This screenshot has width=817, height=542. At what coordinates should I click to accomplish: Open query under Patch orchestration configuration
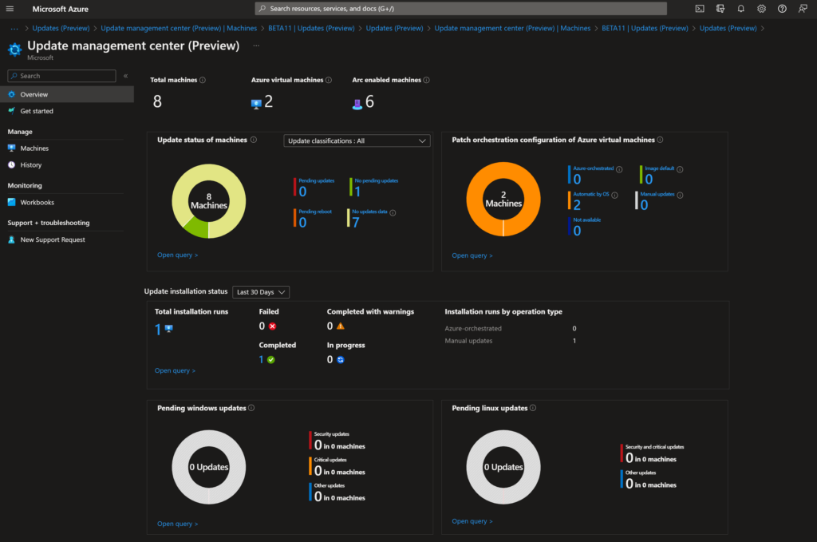point(472,255)
